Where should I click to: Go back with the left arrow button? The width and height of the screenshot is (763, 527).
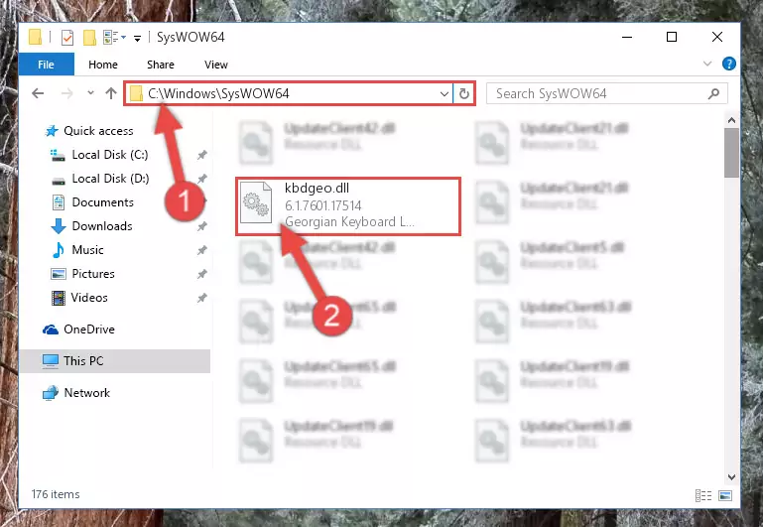click(38, 93)
